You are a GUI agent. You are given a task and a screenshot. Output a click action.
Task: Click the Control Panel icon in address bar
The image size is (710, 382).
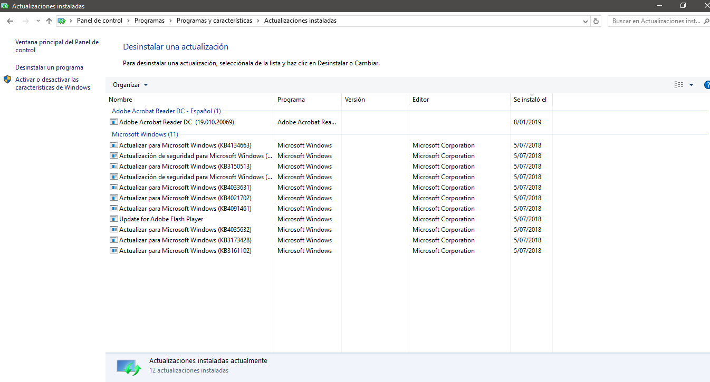point(61,21)
